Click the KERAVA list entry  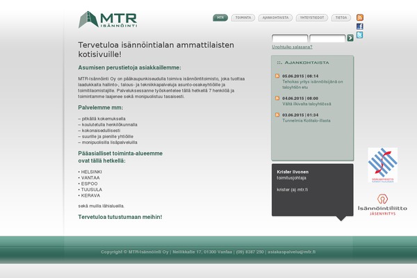coord(90,195)
